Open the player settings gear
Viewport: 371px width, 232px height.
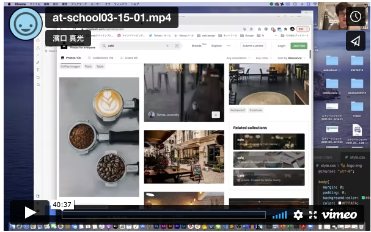pyautogui.click(x=298, y=215)
